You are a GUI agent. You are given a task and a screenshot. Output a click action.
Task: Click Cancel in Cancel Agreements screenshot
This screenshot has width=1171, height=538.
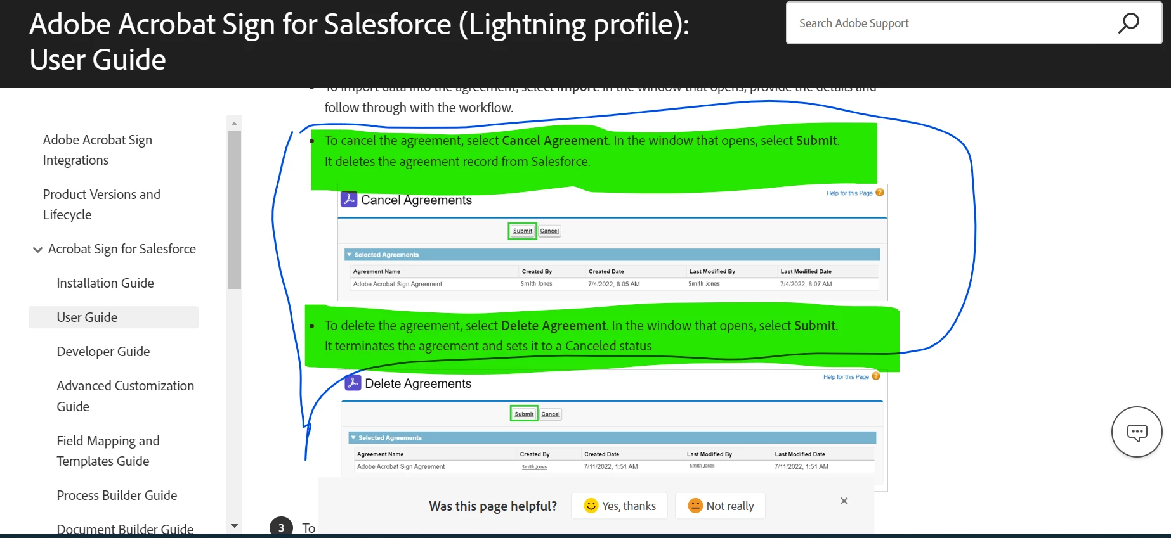tap(549, 231)
